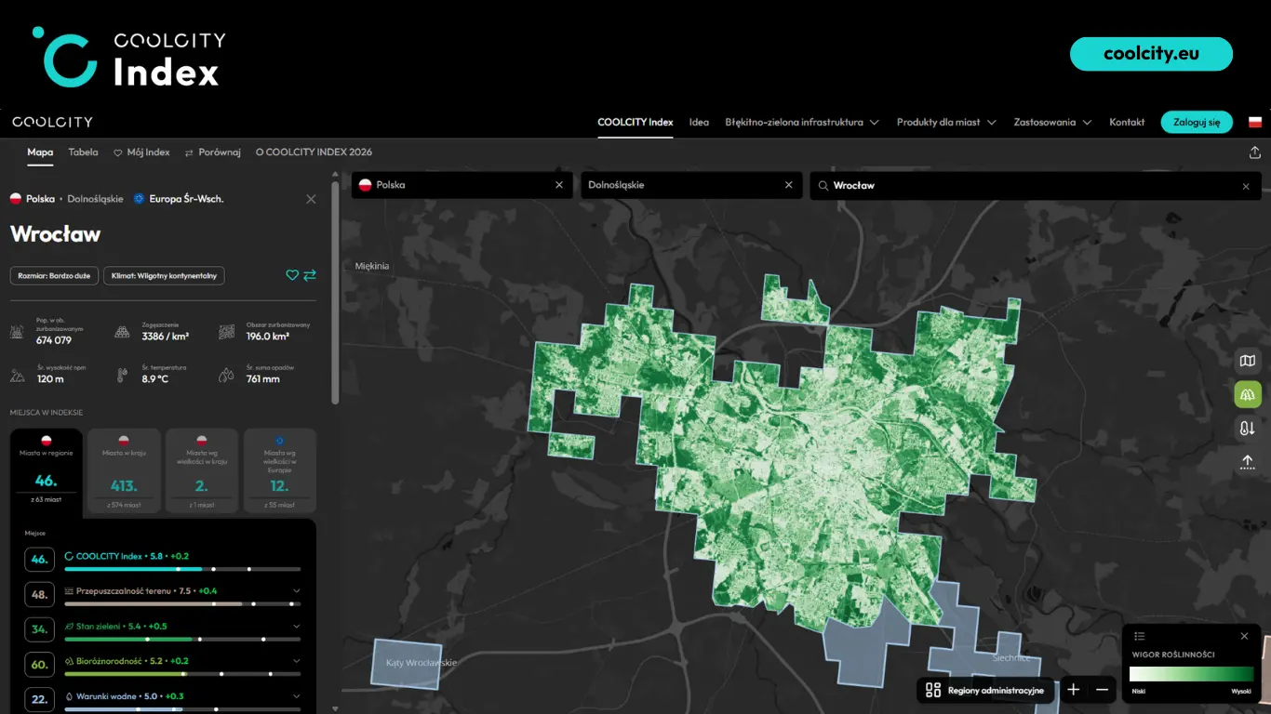
Task: Zoom out the map with minus button
Action: tap(1103, 690)
